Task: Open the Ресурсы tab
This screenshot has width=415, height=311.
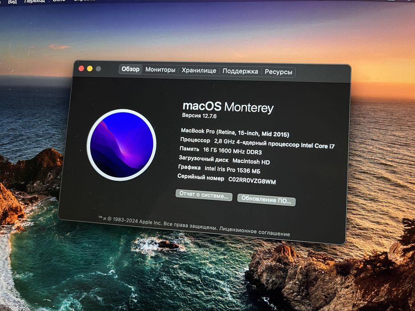Action: 278,72
